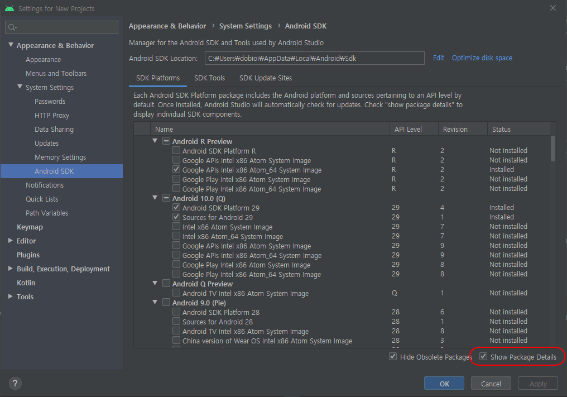
Task: Check China version of Wear OS image
Action: coord(176,340)
